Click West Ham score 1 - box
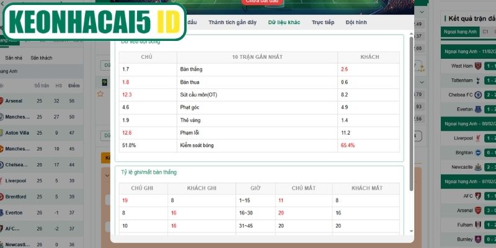The image size is (496, 248). [x=490, y=66]
